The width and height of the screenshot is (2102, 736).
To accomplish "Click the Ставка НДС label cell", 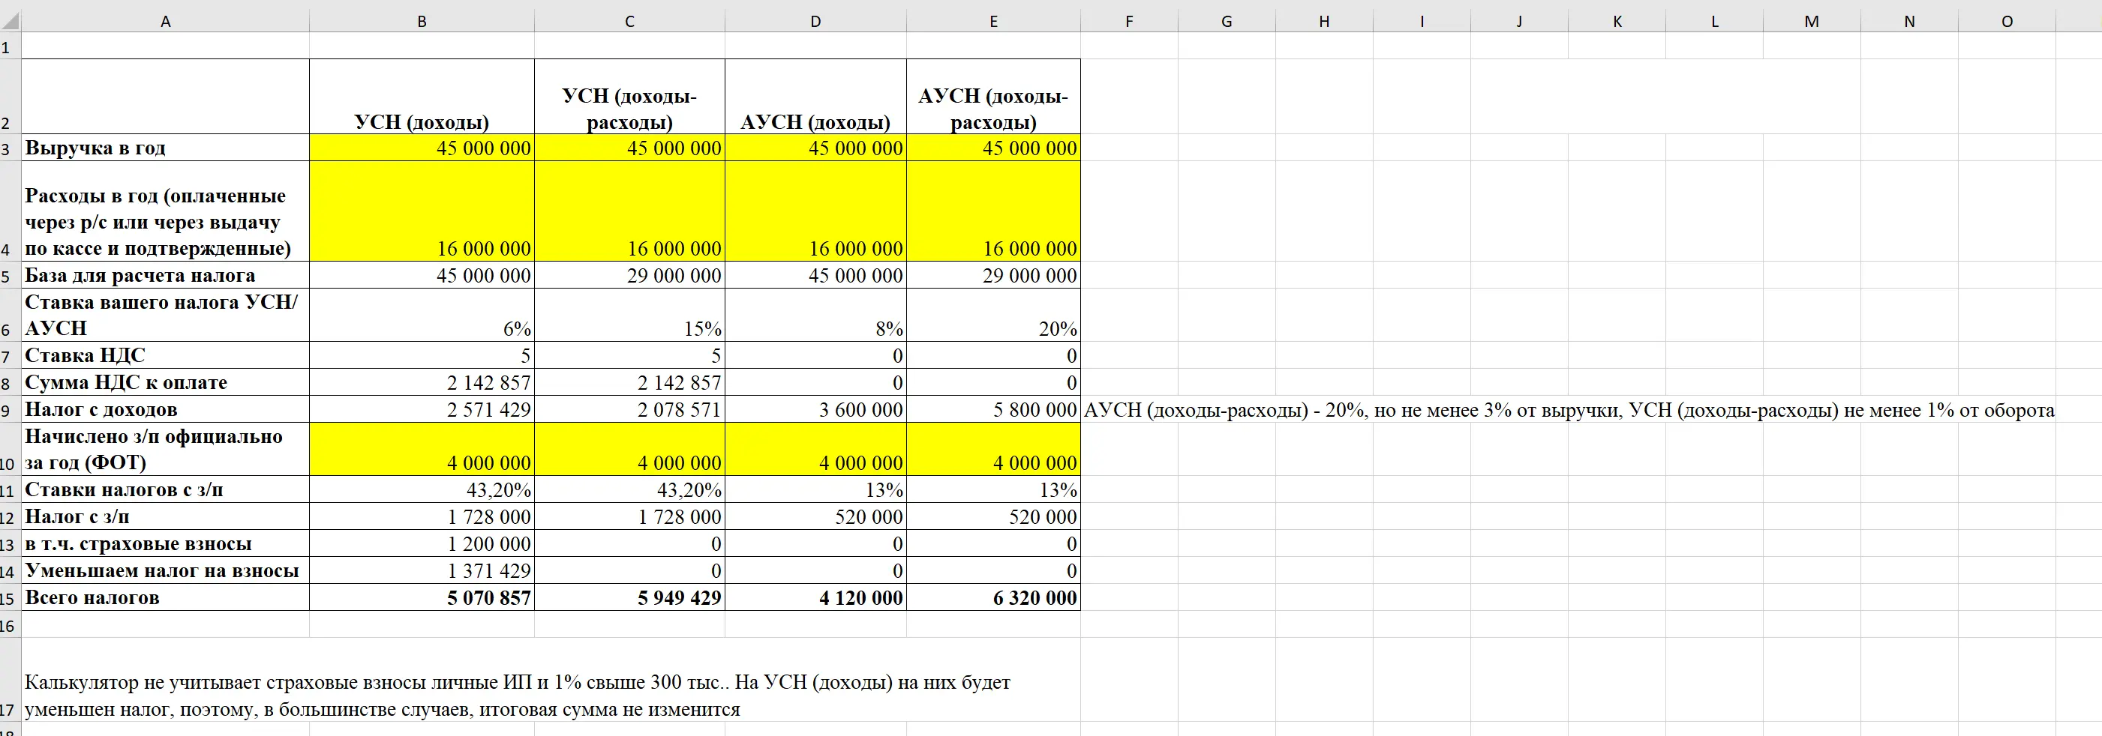I will coord(166,355).
